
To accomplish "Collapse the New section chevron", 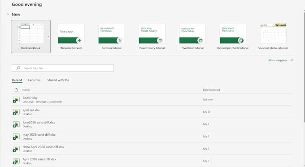I will click(8, 14).
